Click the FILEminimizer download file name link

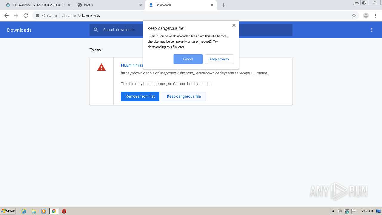click(132, 65)
